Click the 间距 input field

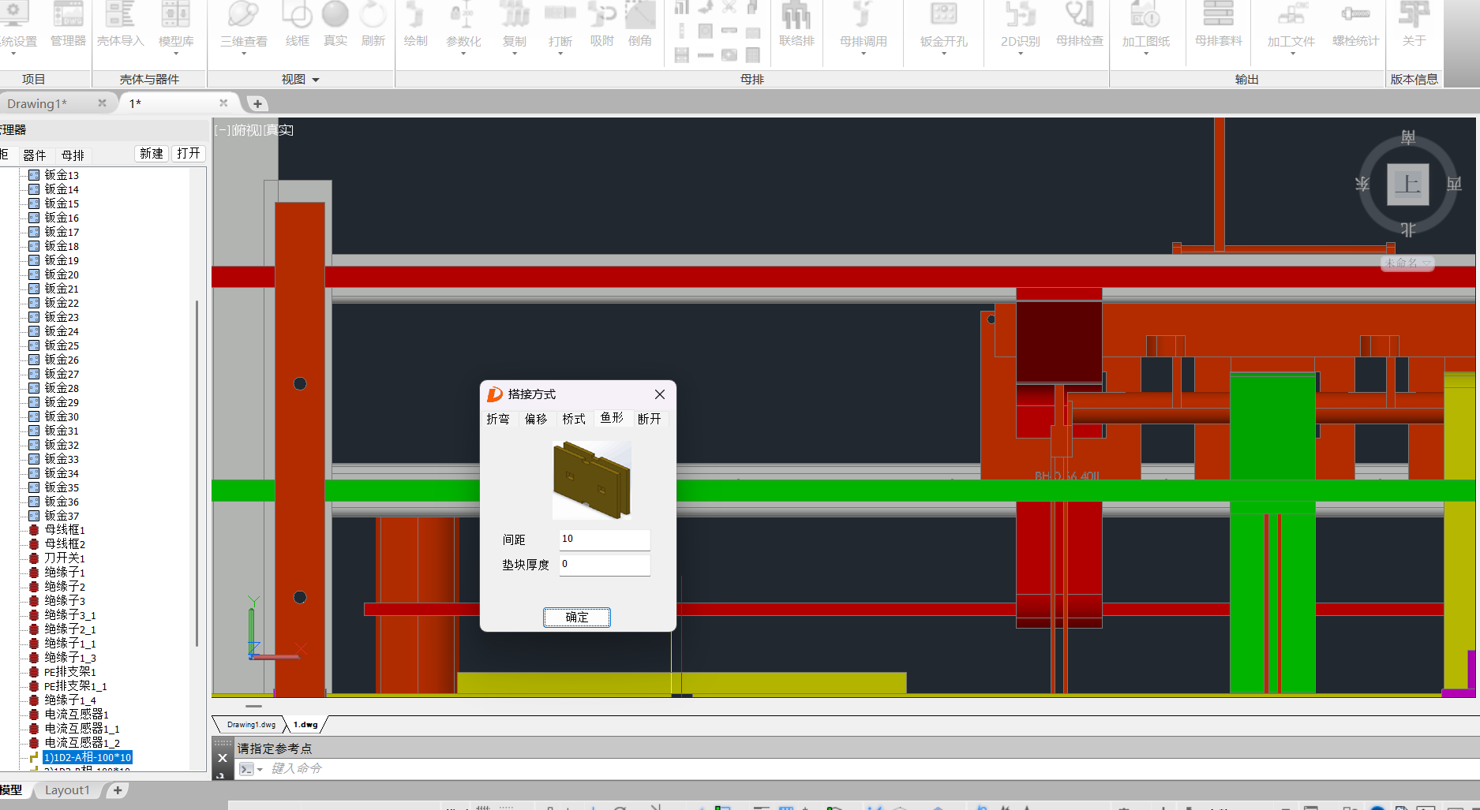coord(605,539)
